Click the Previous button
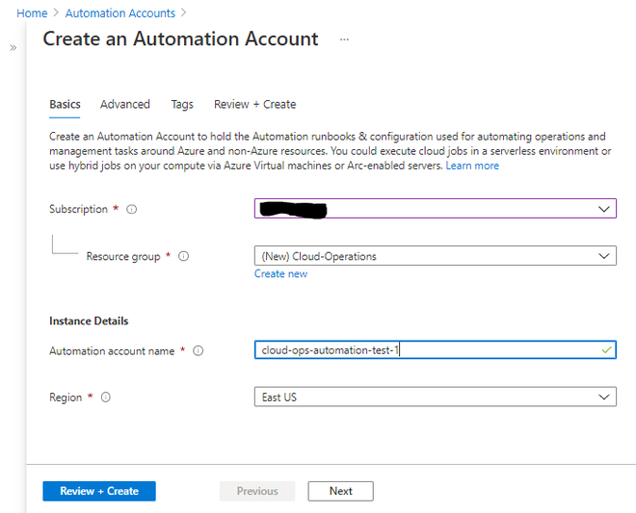The height and width of the screenshot is (513, 636). coord(257,491)
